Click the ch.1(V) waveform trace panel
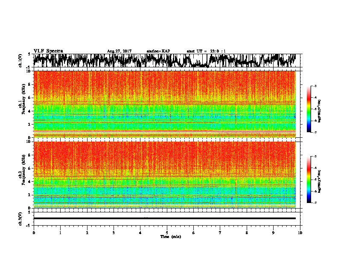Screen dimensions: 338x261 pyautogui.click(x=166, y=61)
